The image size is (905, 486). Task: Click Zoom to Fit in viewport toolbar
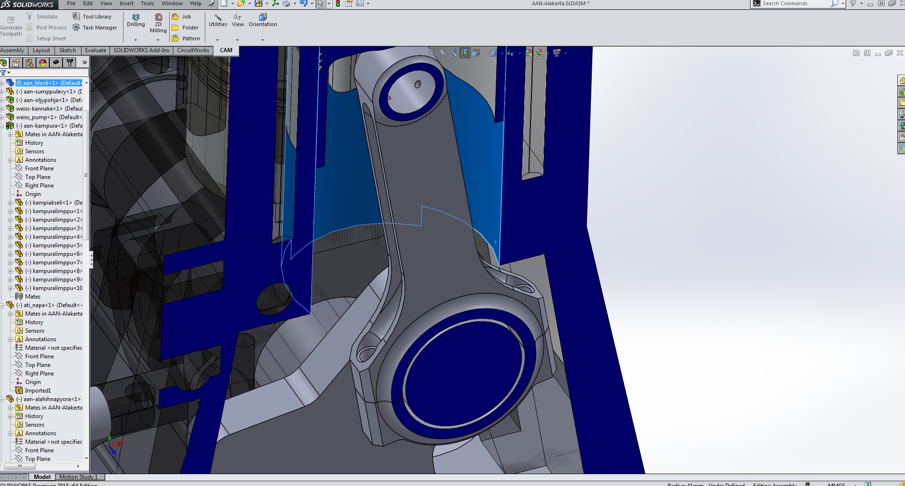[x=432, y=53]
